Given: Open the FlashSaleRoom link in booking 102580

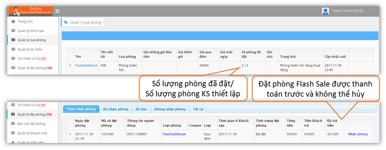Looking at the screenshot, I should (x=174, y=134).
